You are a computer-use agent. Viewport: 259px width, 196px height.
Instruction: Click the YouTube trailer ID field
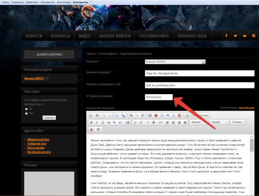(159, 97)
